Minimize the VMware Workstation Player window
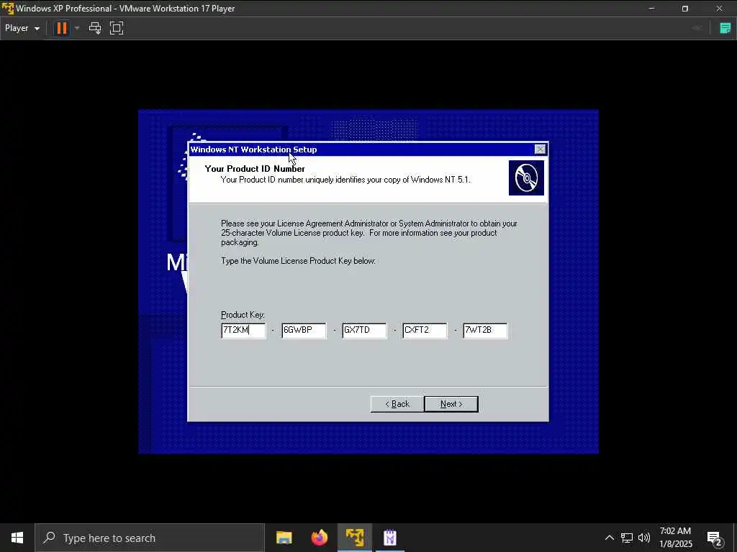This screenshot has width=737, height=552. pyautogui.click(x=651, y=9)
